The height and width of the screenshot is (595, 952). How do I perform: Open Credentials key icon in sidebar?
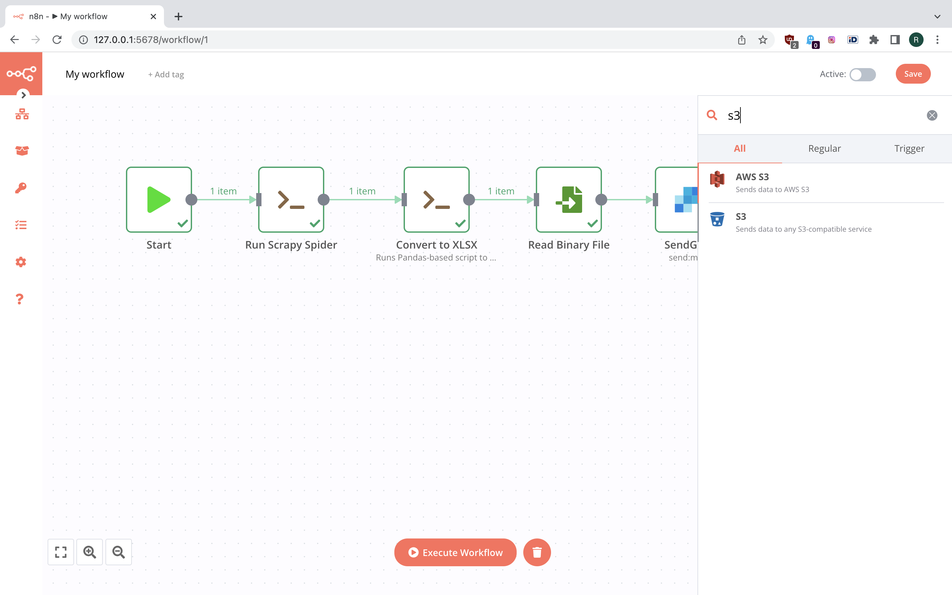tap(21, 188)
